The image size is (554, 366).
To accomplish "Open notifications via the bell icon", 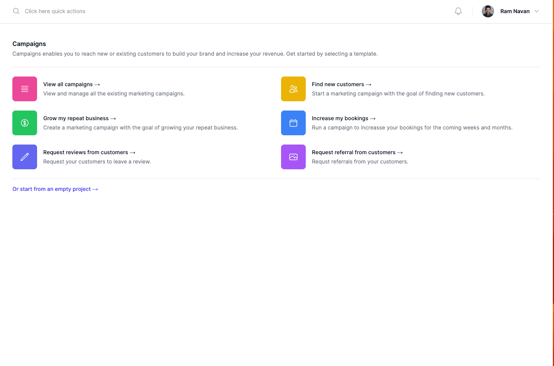I will click(458, 11).
